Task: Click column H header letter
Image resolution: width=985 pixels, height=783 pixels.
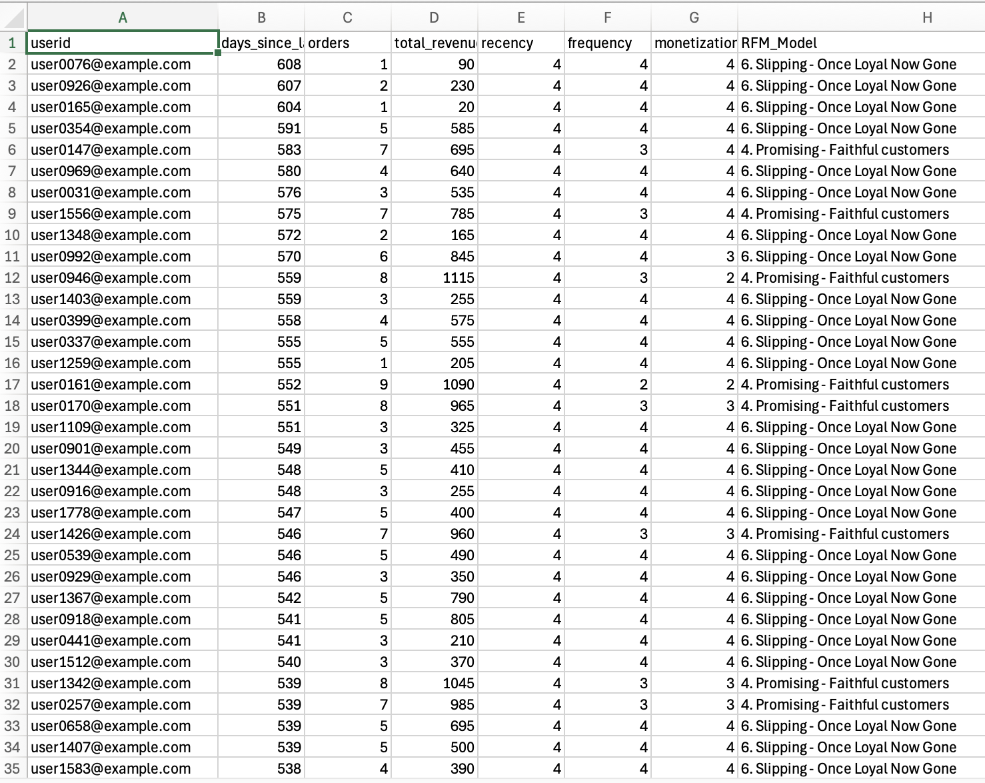Action: (927, 18)
